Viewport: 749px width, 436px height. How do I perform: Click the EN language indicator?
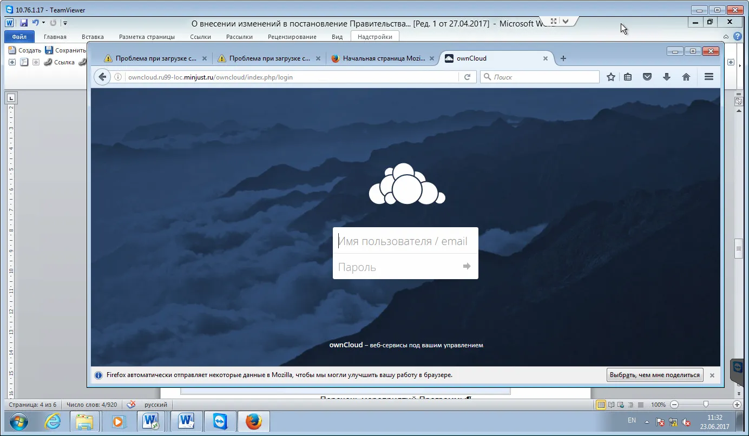coord(632,420)
